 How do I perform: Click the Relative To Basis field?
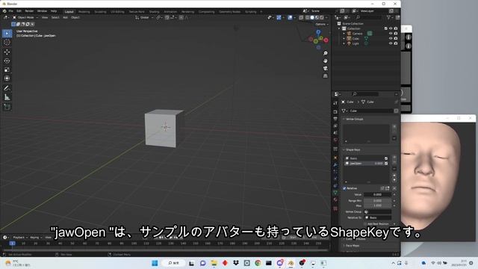pos(377,217)
